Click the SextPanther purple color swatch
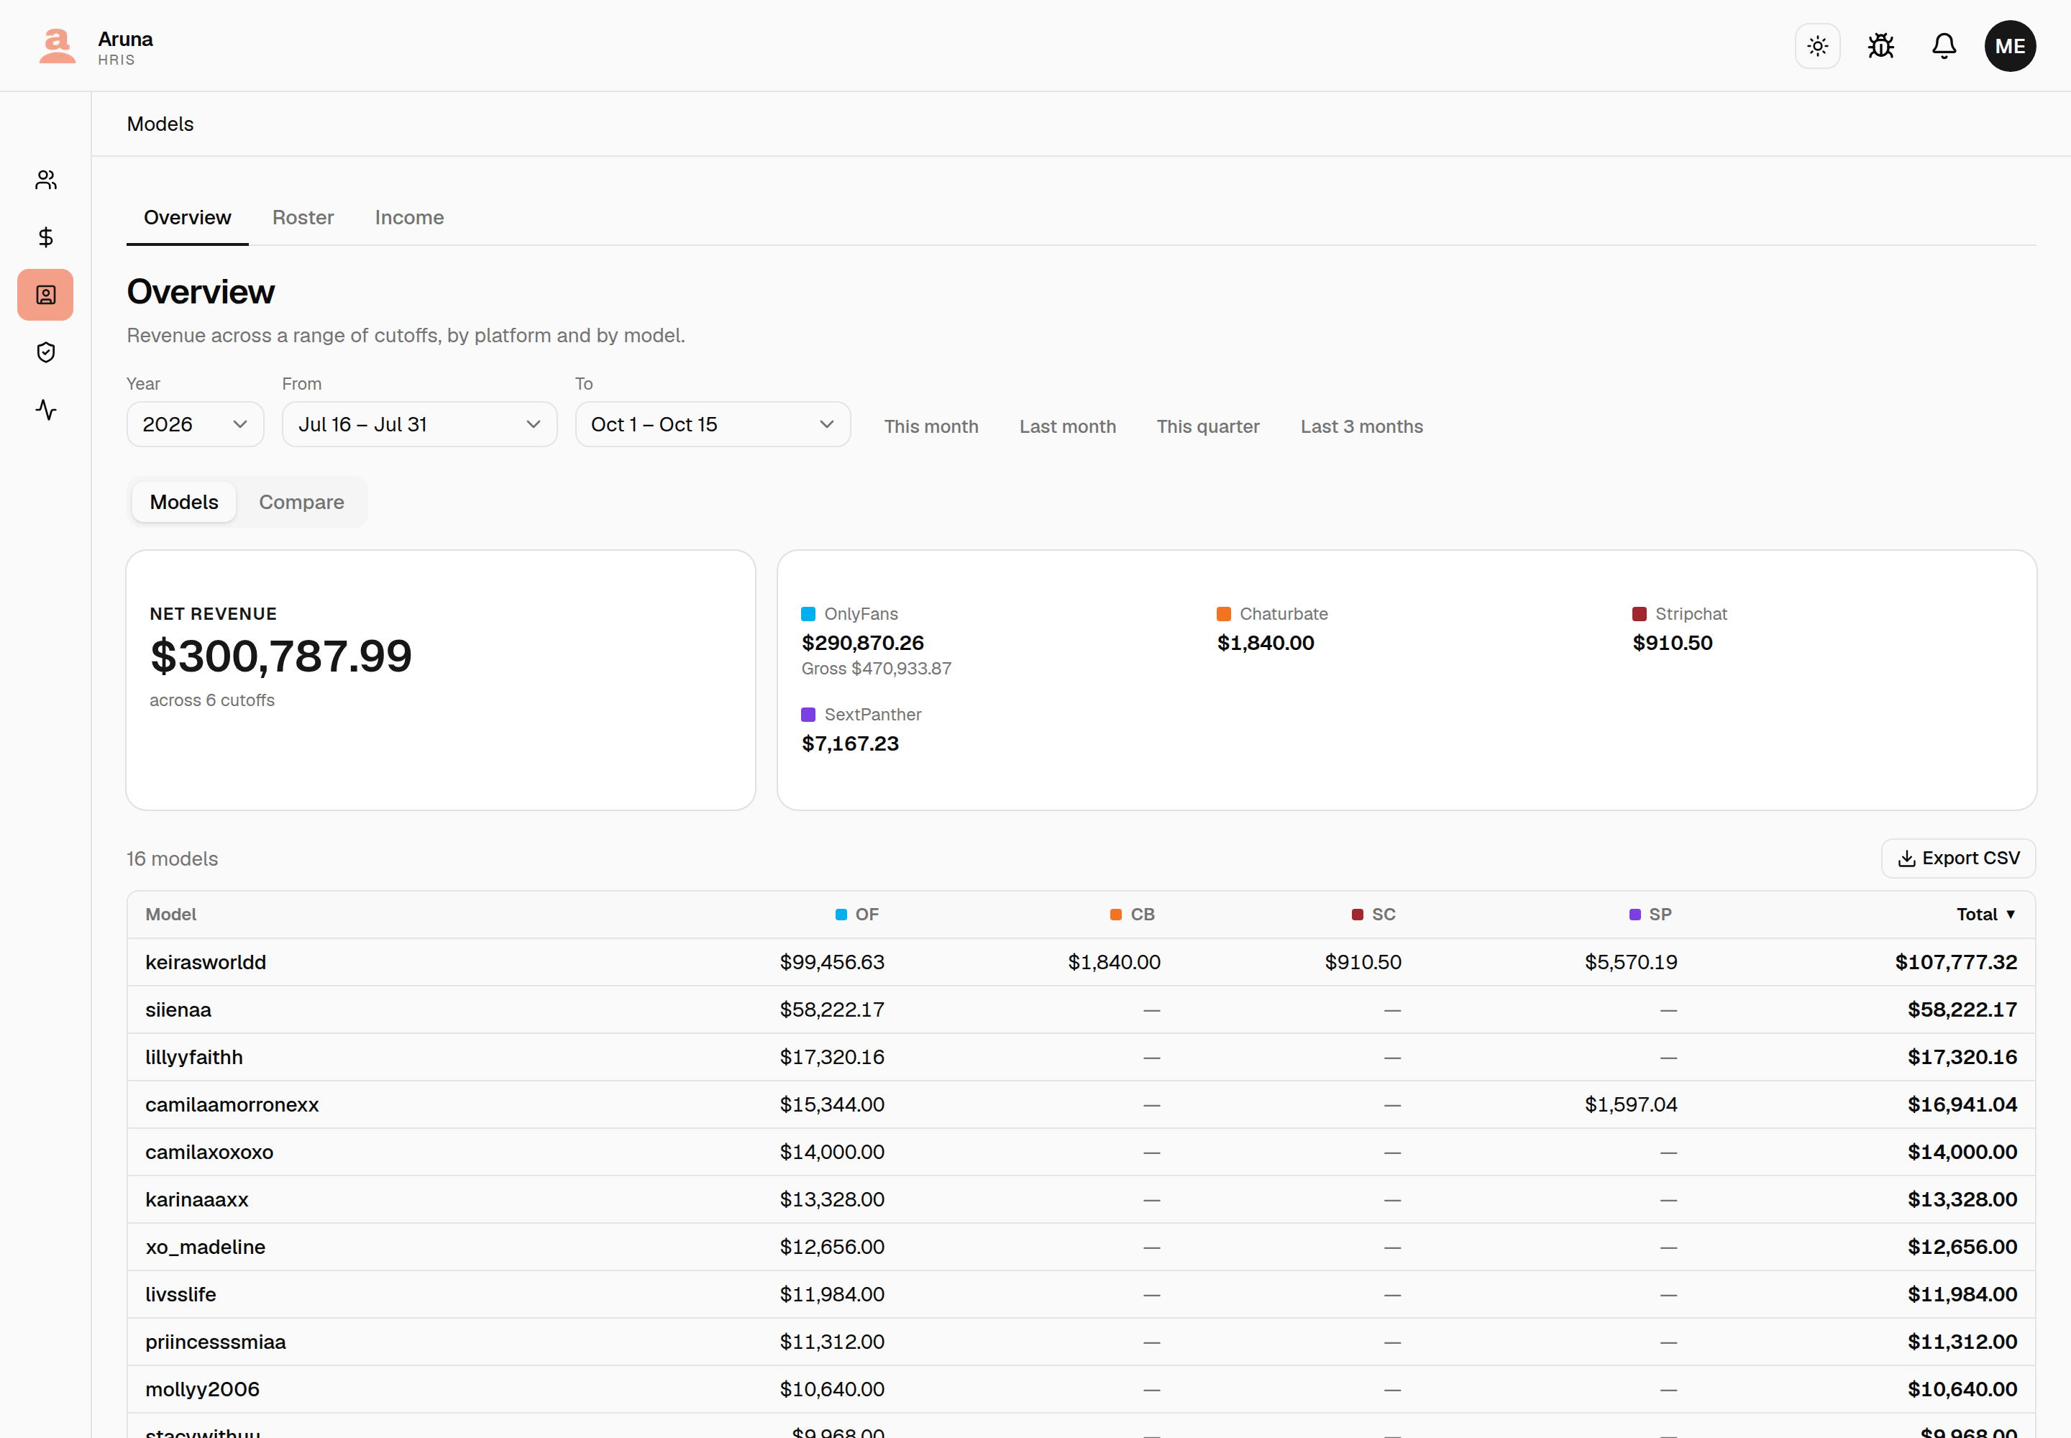Viewport: 2071px width, 1438px height. [x=808, y=715]
